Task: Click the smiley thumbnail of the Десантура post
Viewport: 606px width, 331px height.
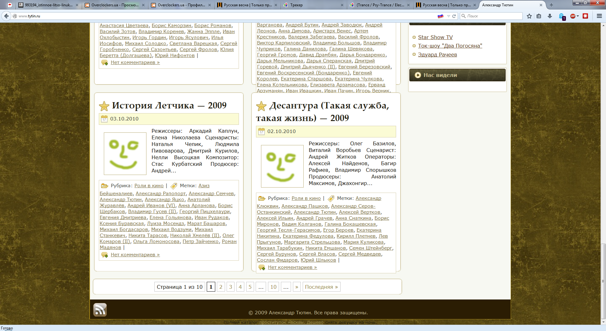Action: 282,166
